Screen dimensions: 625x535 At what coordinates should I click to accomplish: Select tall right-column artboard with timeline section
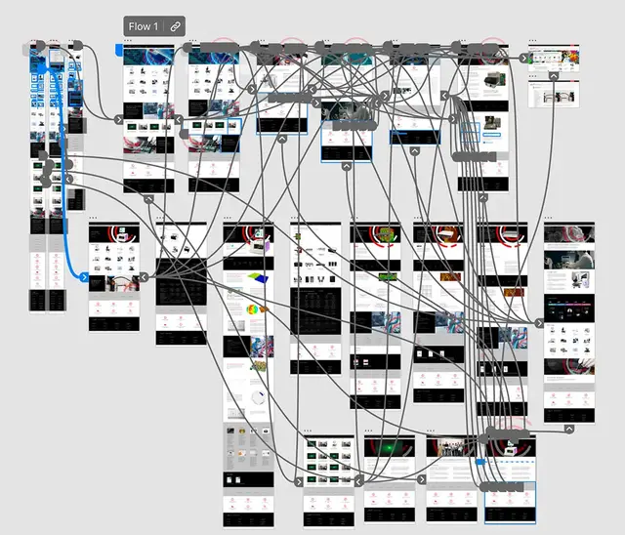pyautogui.click(x=569, y=323)
